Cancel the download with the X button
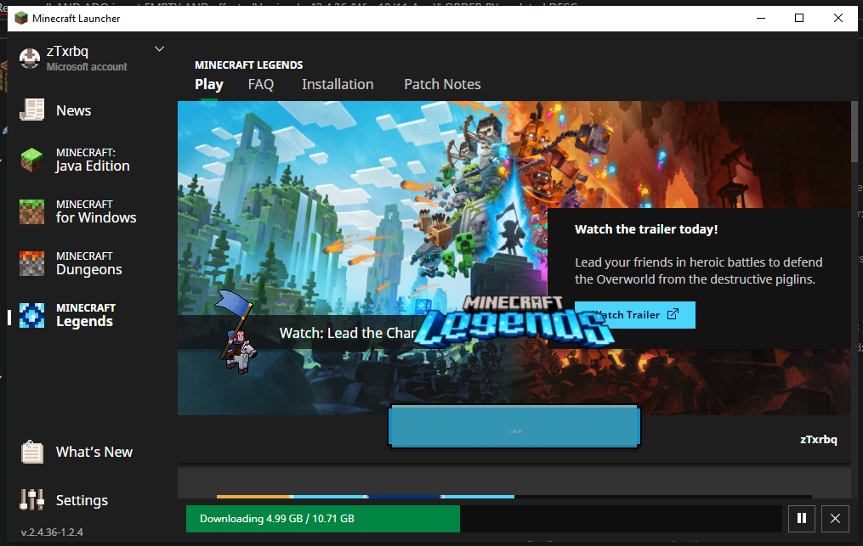This screenshot has width=863, height=546. coord(835,519)
